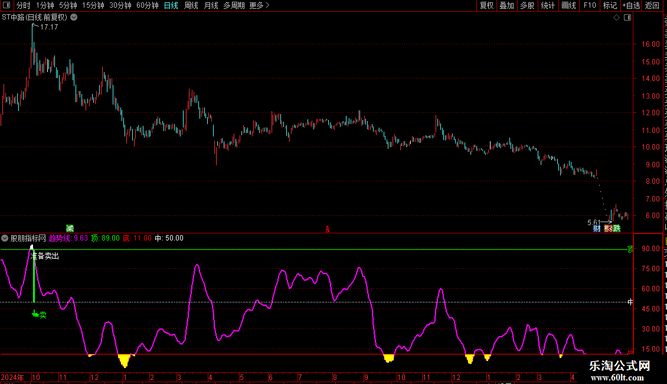
Task: Click the 2024年 date axis label
Action: tap(12, 377)
